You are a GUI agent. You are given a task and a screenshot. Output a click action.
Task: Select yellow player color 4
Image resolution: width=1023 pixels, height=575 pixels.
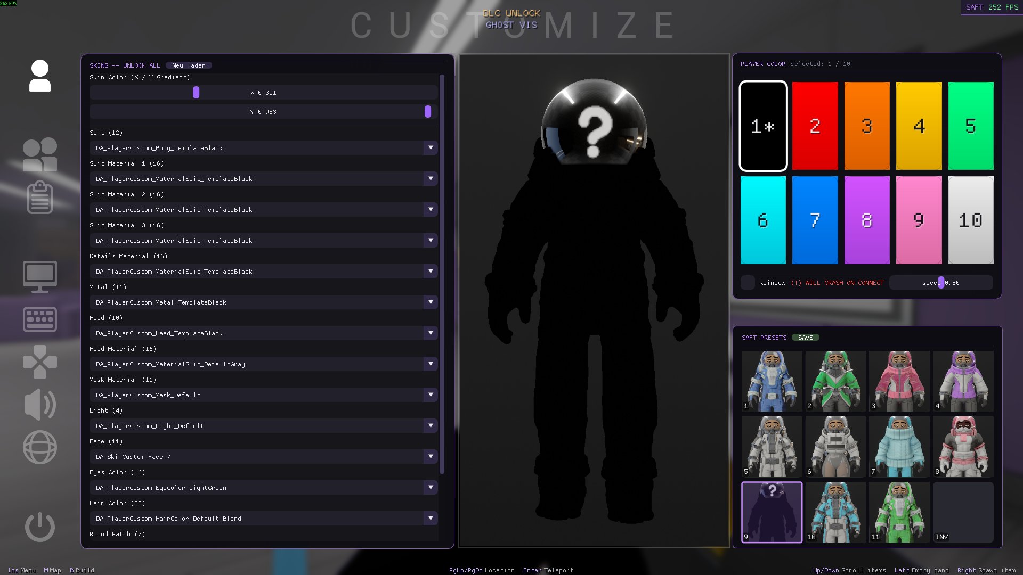[919, 126]
